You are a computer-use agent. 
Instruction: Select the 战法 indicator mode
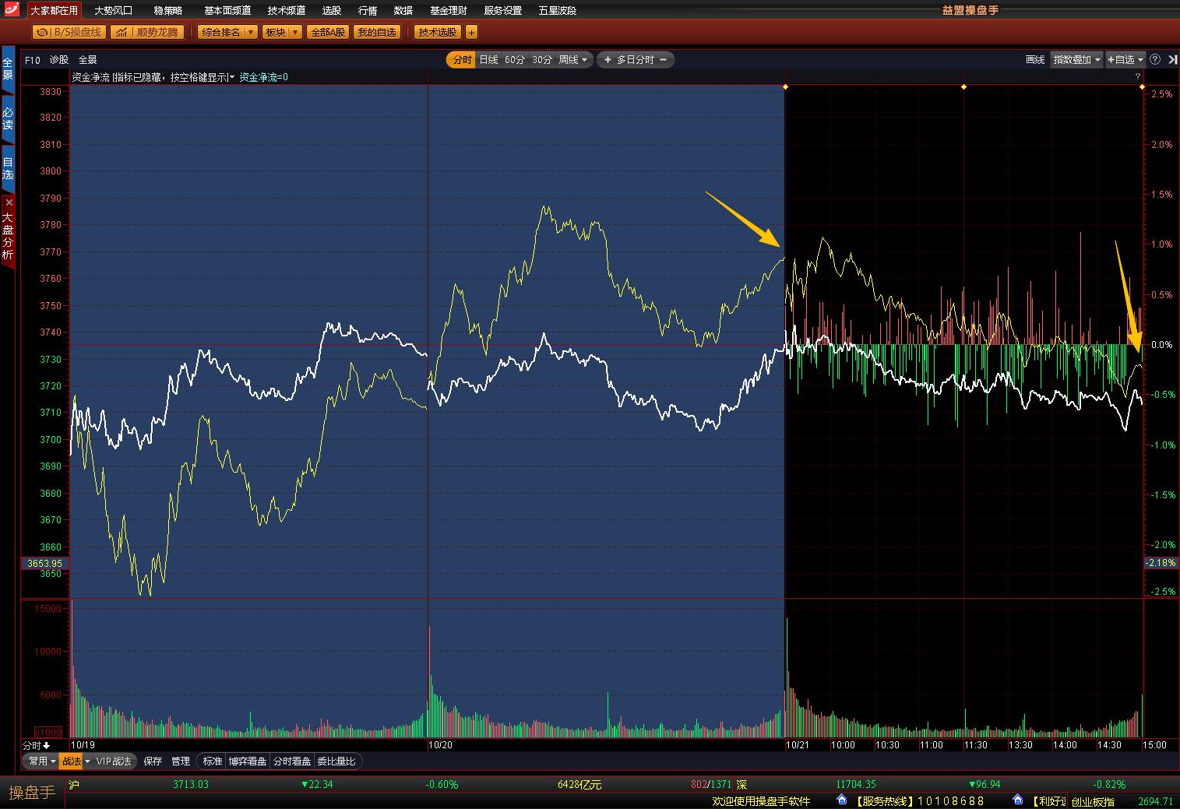pyautogui.click(x=71, y=762)
